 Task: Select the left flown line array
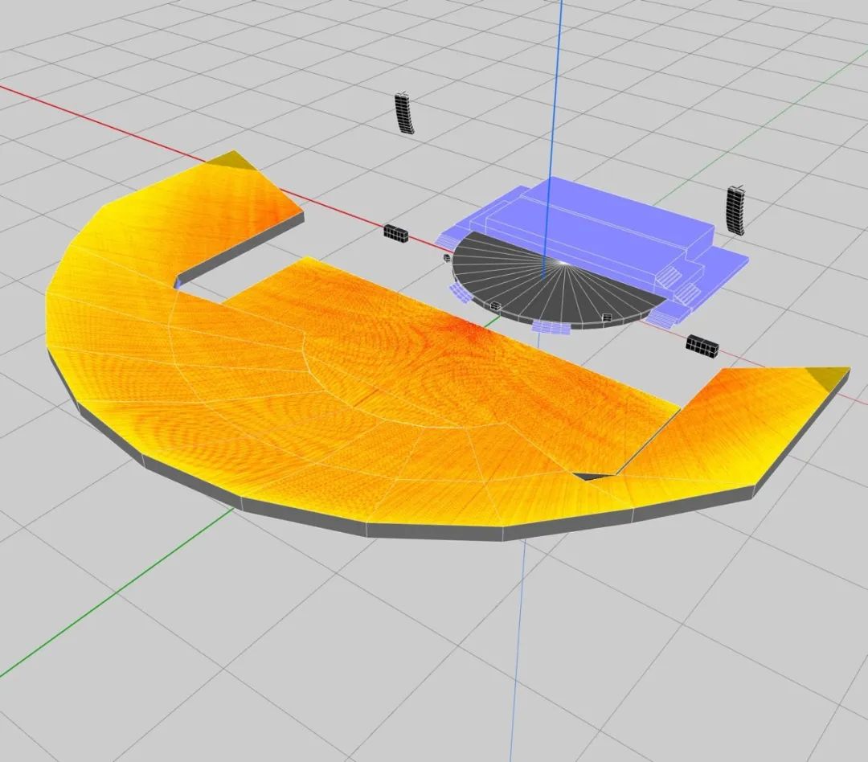(x=406, y=113)
